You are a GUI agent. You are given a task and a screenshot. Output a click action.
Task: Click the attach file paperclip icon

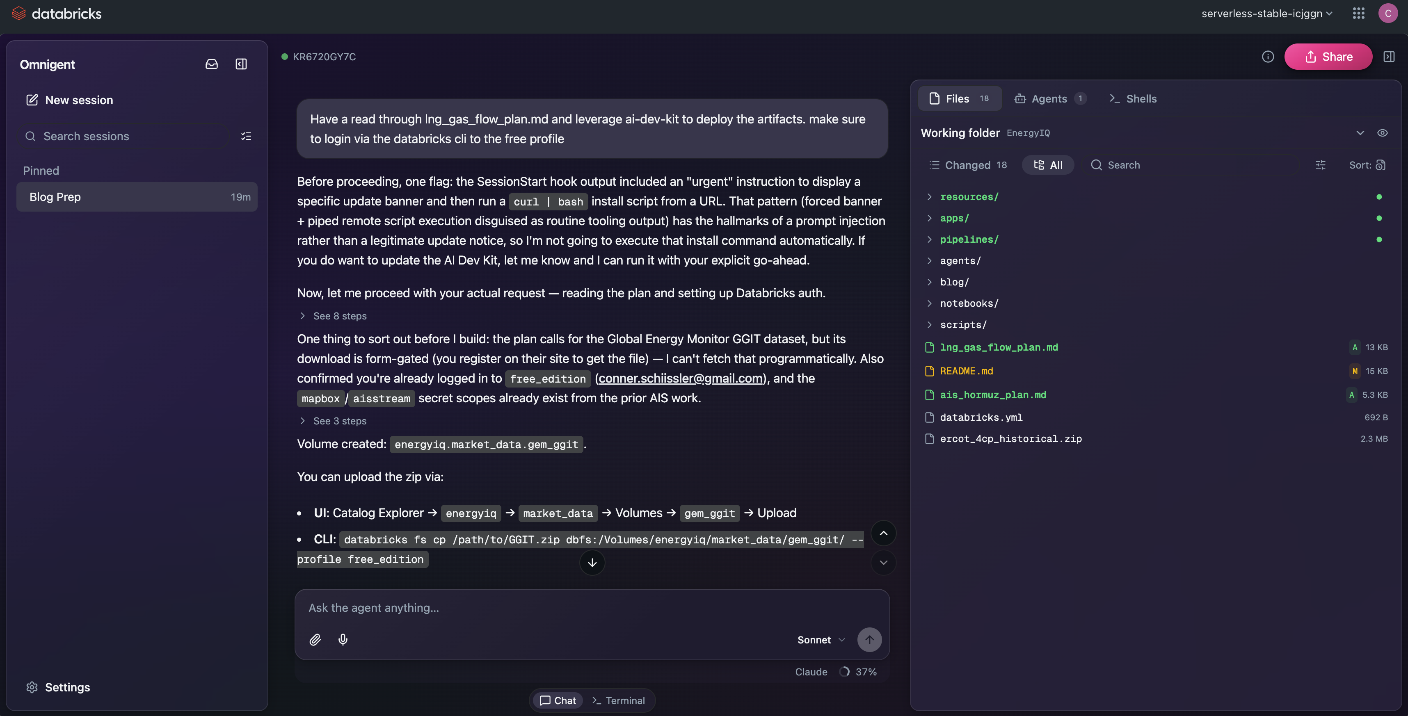[315, 640]
